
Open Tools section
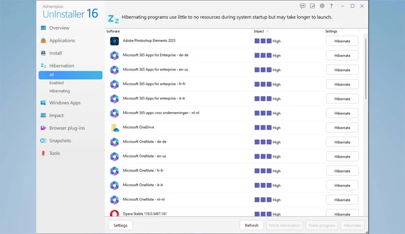pyautogui.click(x=54, y=153)
